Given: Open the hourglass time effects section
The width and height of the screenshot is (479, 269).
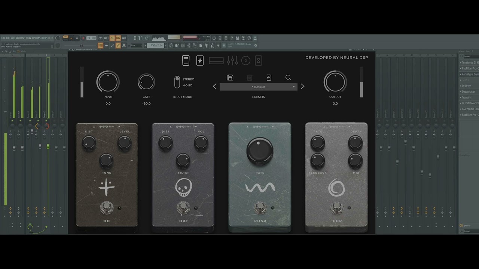Looking at the screenshot, I should pos(259,61).
